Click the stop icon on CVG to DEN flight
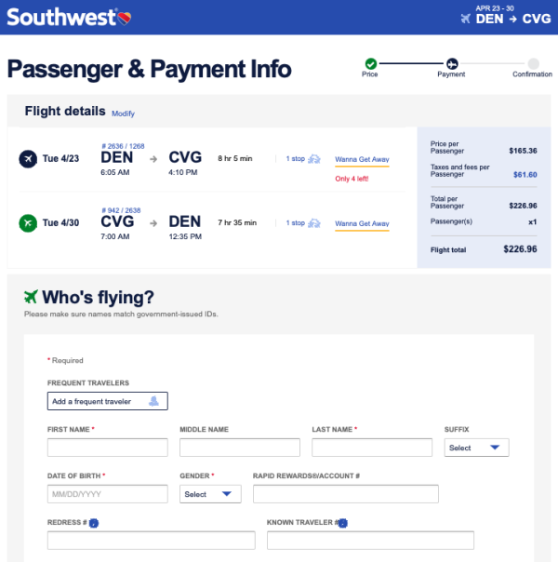 click(314, 223)
